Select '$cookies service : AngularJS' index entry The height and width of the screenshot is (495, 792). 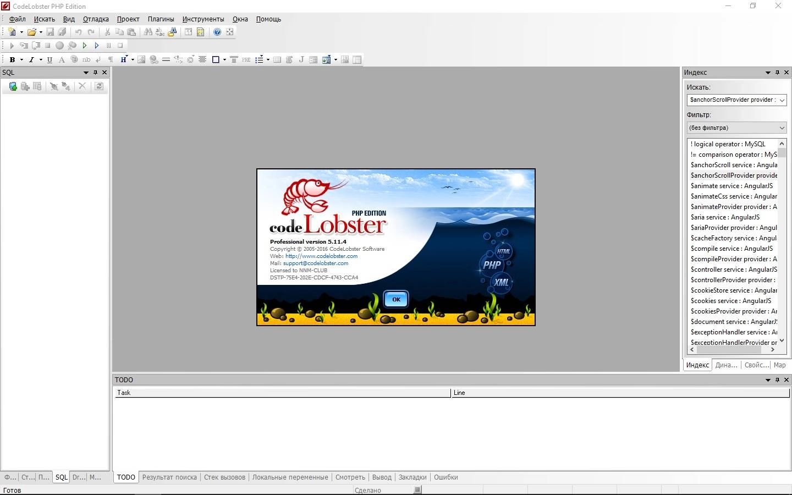(x=733, y=301)
